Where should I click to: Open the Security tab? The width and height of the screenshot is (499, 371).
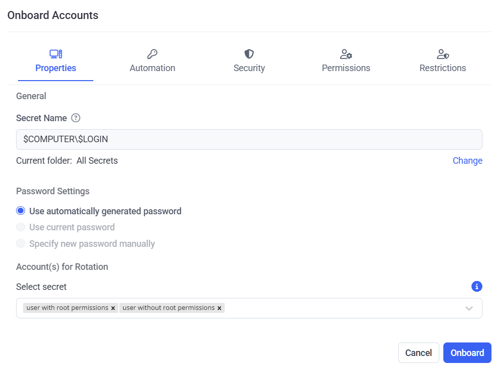coord(249,68)
